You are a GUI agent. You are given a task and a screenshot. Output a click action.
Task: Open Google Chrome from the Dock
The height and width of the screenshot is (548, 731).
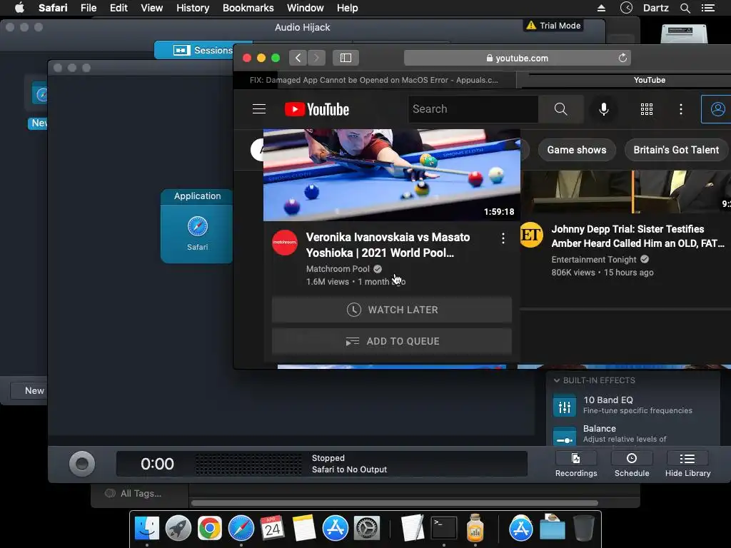pyautogui.click(x=209, y=529)
